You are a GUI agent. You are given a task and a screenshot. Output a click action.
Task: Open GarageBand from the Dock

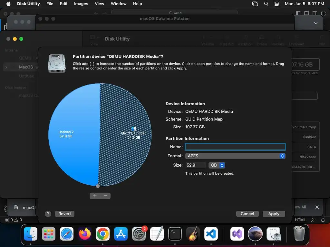[x=193, y=233]
